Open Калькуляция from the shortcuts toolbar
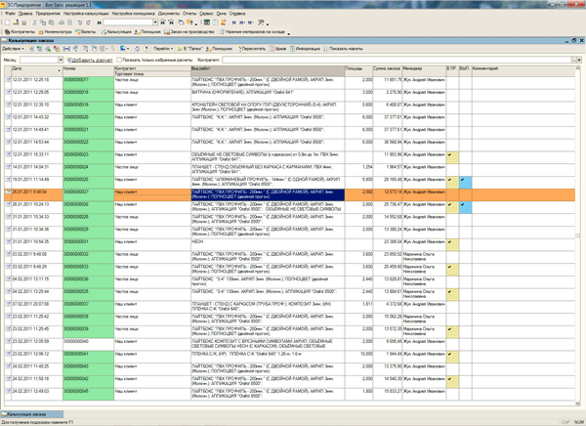The width and height of the screenshot is (586, 426). coord(116,32)
